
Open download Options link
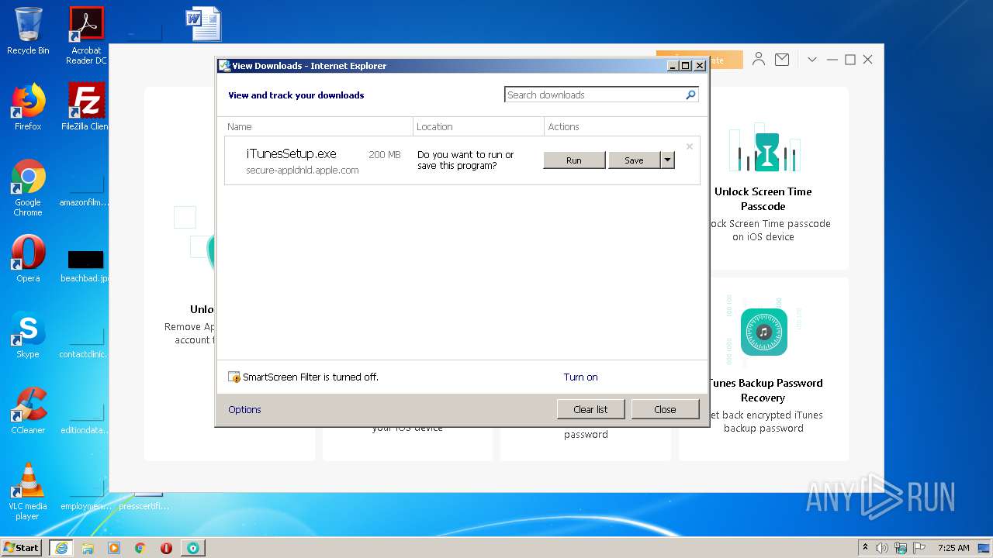click(244, 410)
